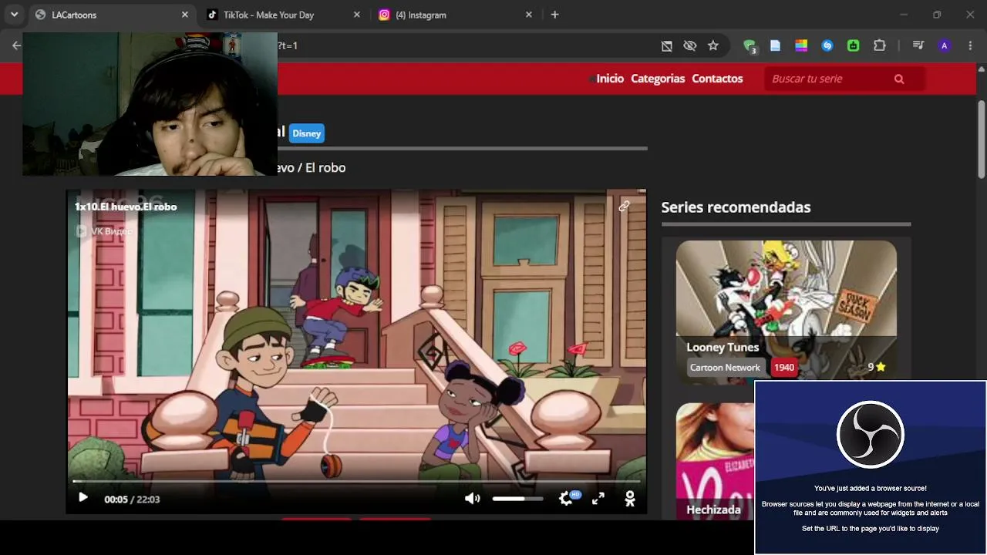Click the search magnifier icon

tap(899, 79)
